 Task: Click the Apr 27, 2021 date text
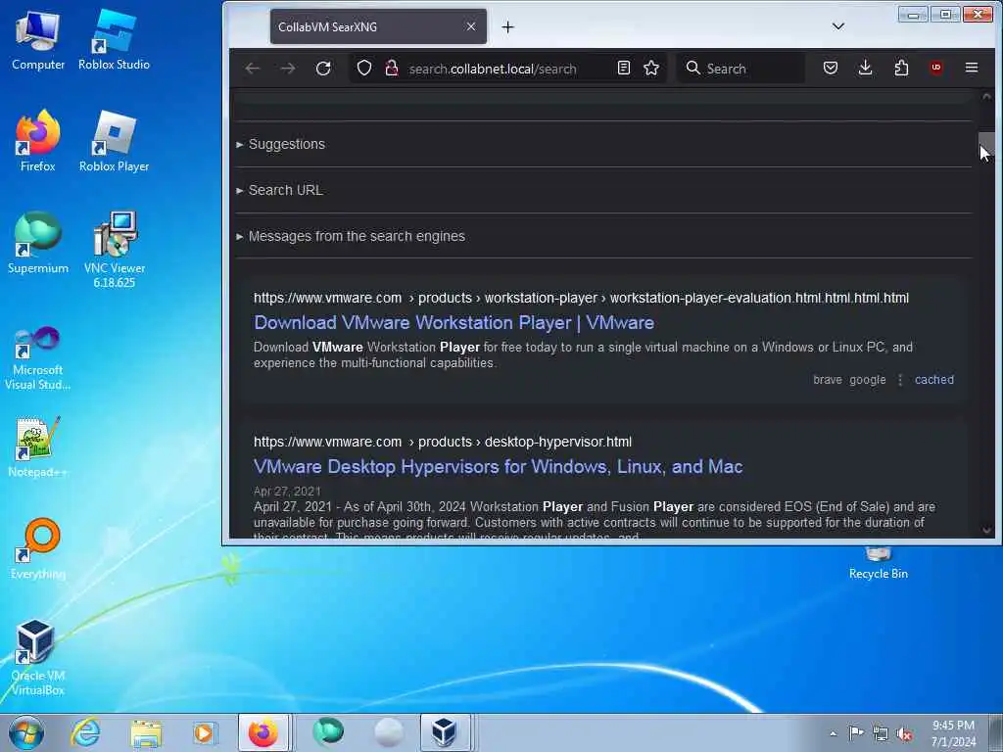pyautogui.click(x=287, y=492)
